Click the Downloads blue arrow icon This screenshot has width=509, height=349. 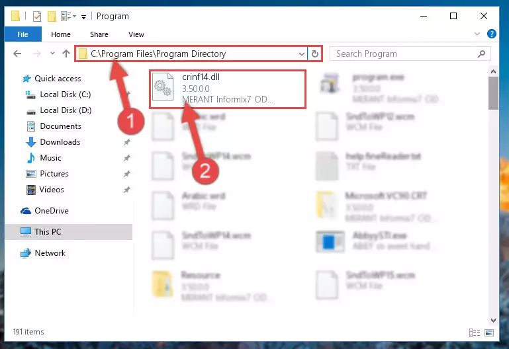coord(31,142)
